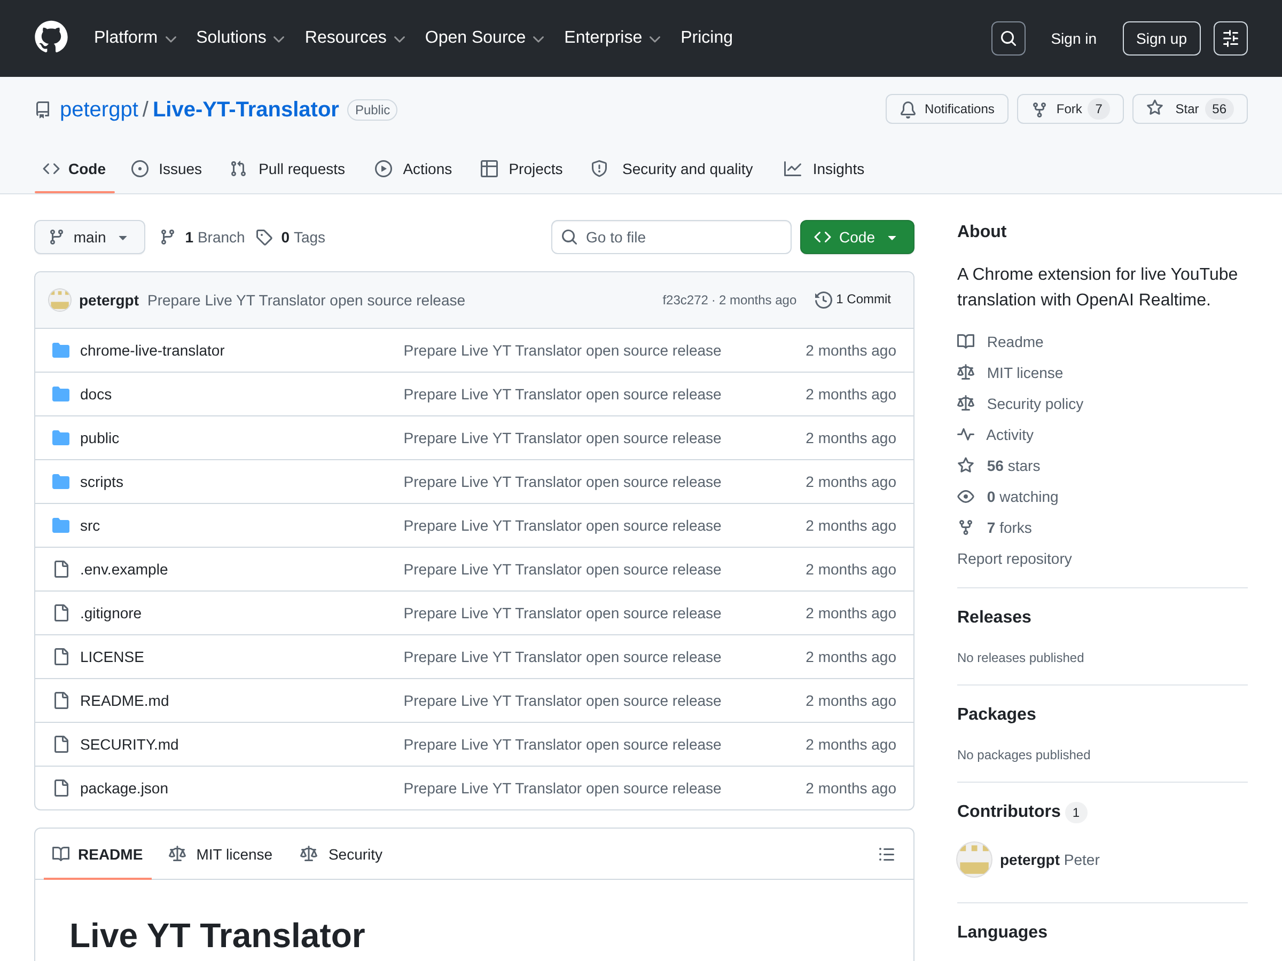Star the Live-YT-Translator repository
The width and height of the screenshot is (1282, 961).
pos(1189,109)
